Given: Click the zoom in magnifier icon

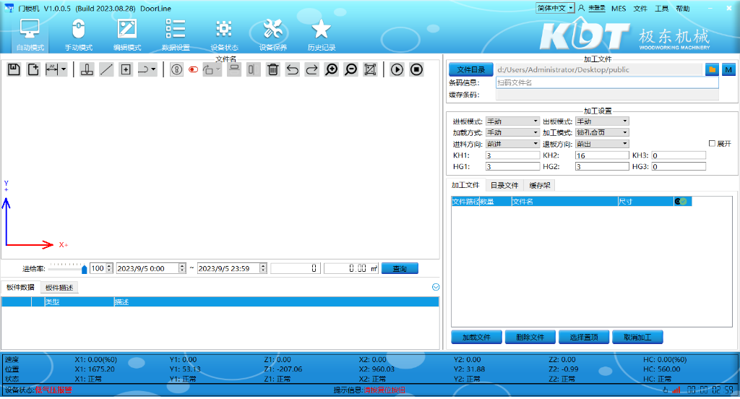Looking at the screenshot, I should 332,69.
